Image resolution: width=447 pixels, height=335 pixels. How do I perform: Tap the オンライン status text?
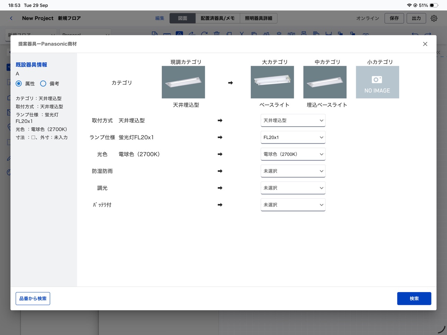(368, 18)
